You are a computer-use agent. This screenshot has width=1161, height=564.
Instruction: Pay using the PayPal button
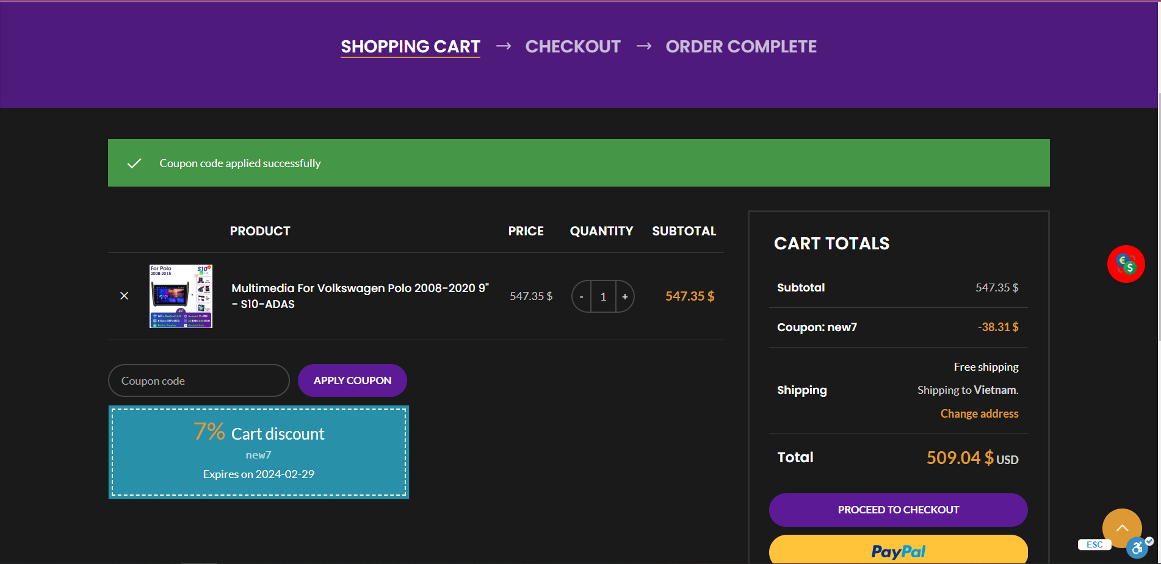click(898, 549)
